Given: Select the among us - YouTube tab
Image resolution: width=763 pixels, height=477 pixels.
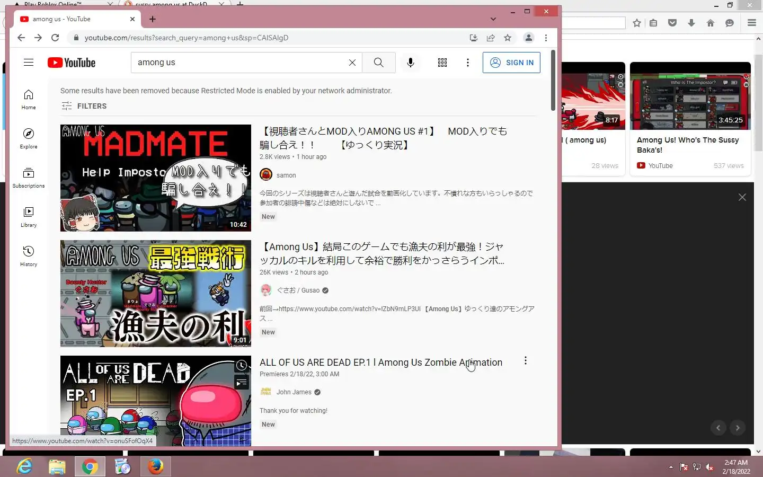Looking at the screenshot, I should pyautogui.click(x=77, y=19).
